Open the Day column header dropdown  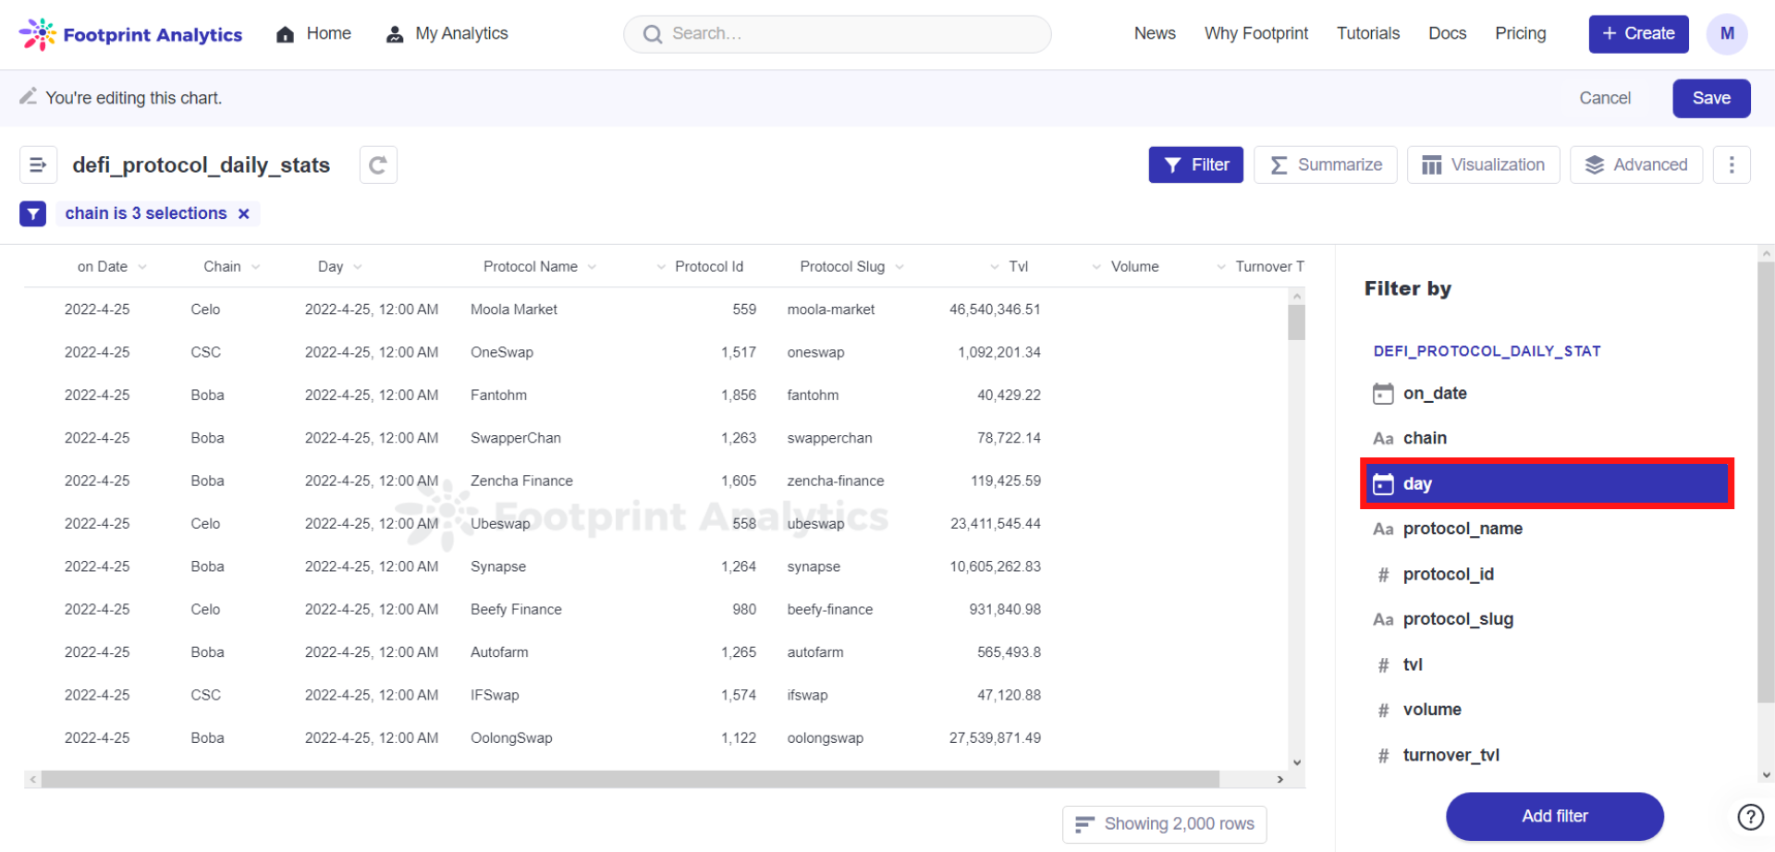point(358,267)
